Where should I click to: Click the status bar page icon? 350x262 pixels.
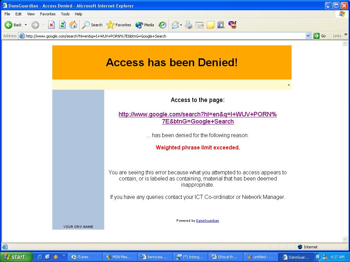4,247
